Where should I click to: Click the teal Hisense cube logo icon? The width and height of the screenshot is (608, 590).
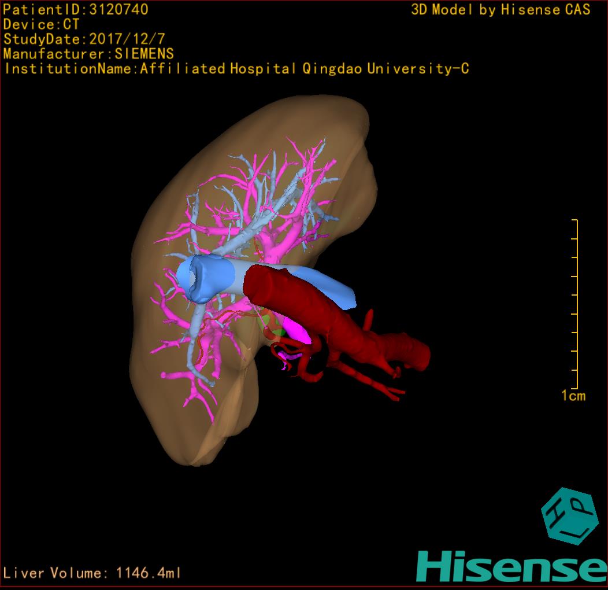point(568,515)
